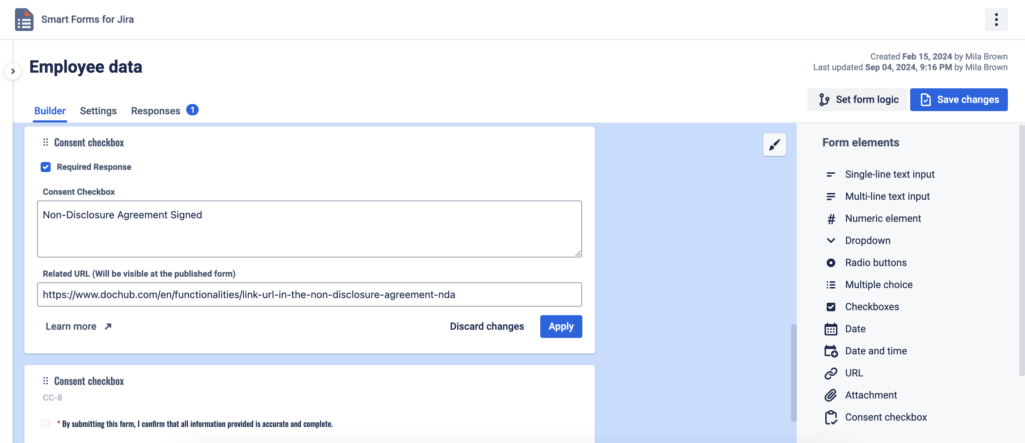1025x443 pixels.
Task: Click Discard changes
Action: [x=486, y=326]
